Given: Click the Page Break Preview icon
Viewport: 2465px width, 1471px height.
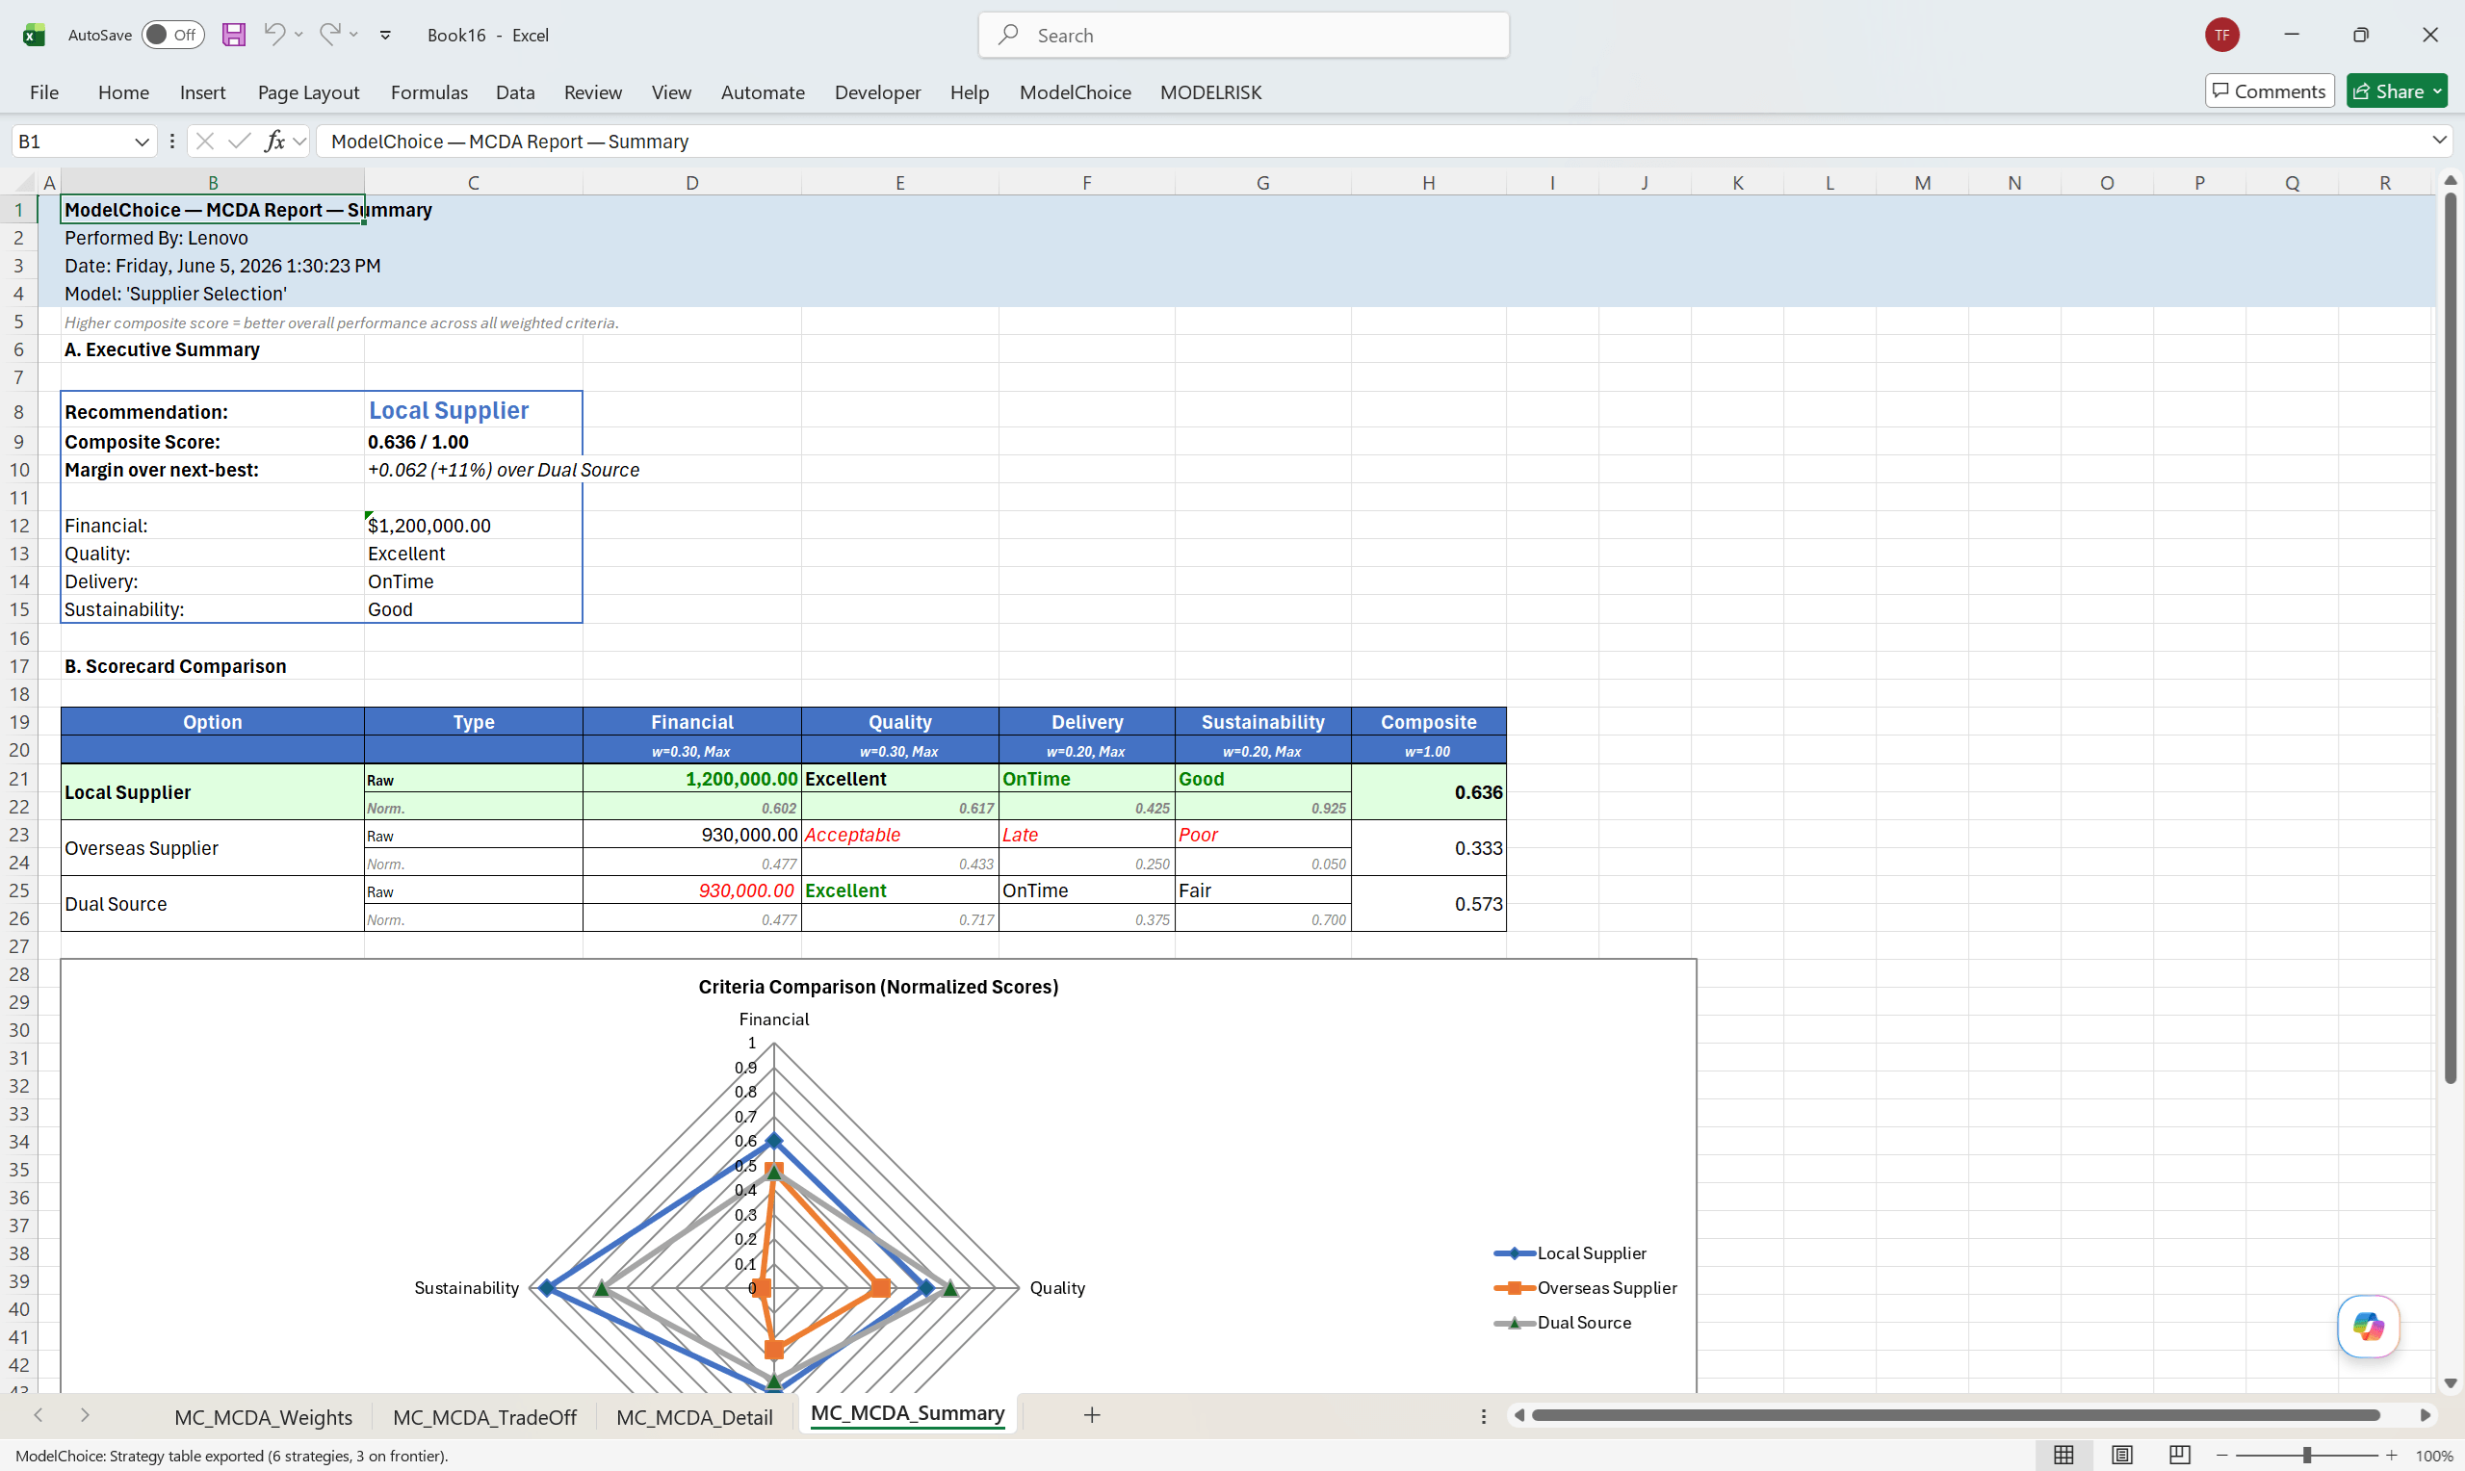Looking at the screenshot, I should pyautogui.click(x=2179, y=1456).
